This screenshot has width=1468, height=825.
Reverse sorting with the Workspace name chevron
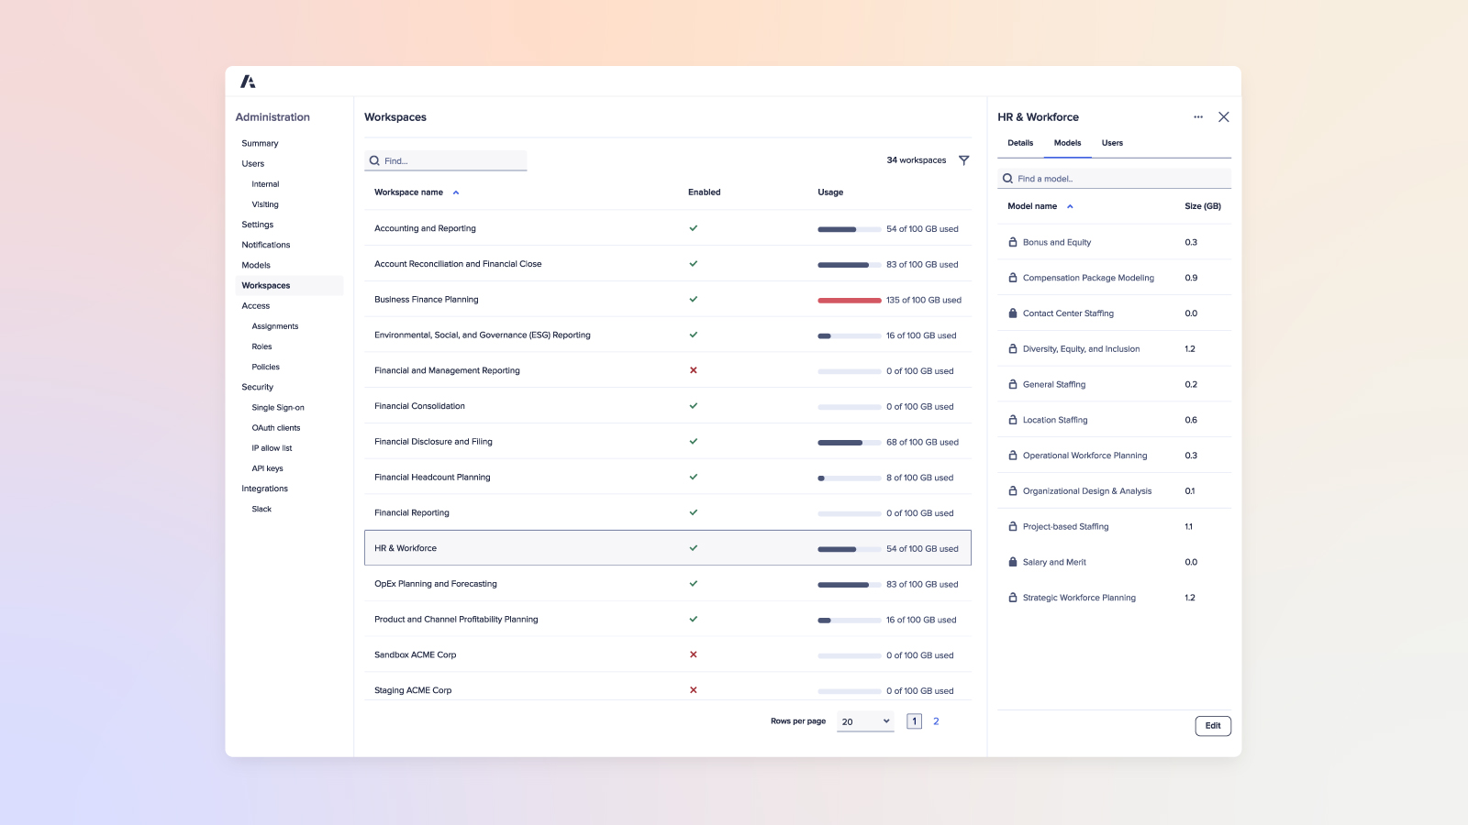[455, 192]
